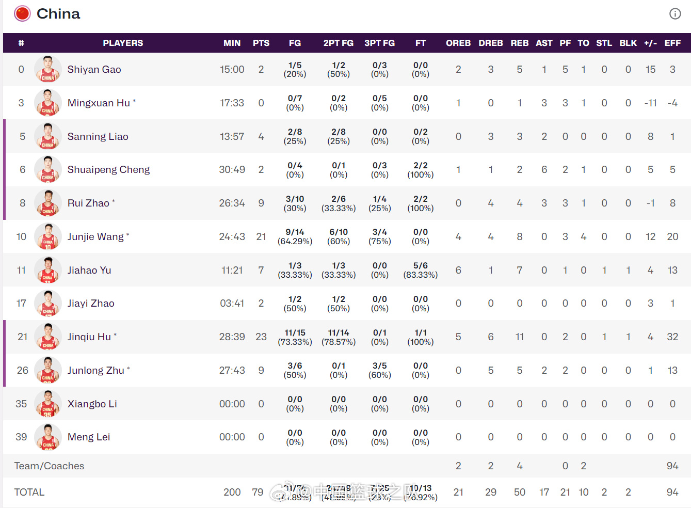691x508 pixels.
Task: Select Shuaipeng Cheng's 30:49 minutes cell
Action: pyautogui.click(x=232, y=169)
